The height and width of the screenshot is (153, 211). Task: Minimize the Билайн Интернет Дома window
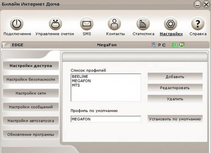coord(197,5)
